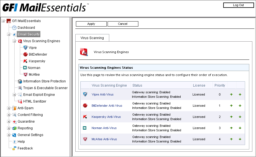Click the GFI MailEssentials root tree icon
This screenshot has width=256, height=157.
[9, 21]
